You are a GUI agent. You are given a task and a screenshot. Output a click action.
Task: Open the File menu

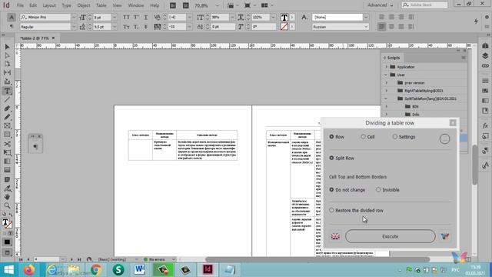pos(20,5)
